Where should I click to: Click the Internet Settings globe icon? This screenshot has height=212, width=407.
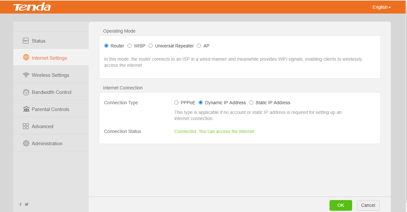coord(26,58)
